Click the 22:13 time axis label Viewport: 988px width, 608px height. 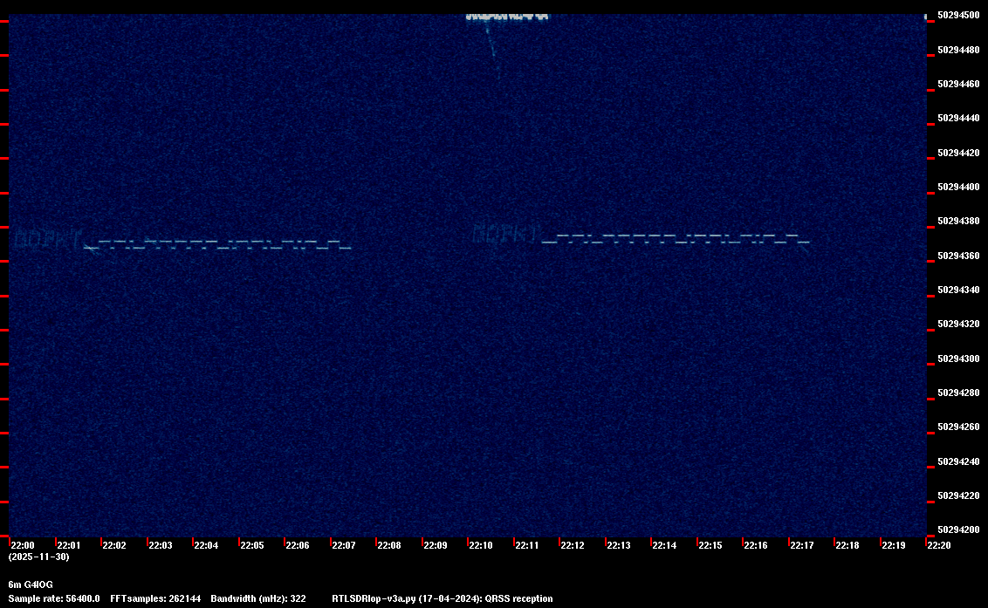(619, 545)
